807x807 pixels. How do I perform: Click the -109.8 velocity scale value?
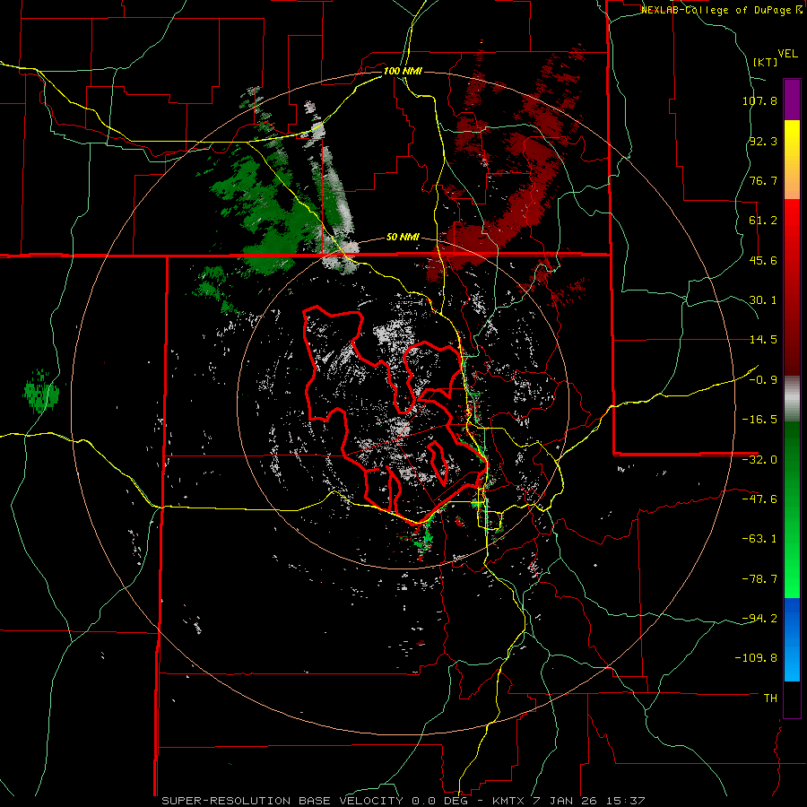click(x=756, y=658)
